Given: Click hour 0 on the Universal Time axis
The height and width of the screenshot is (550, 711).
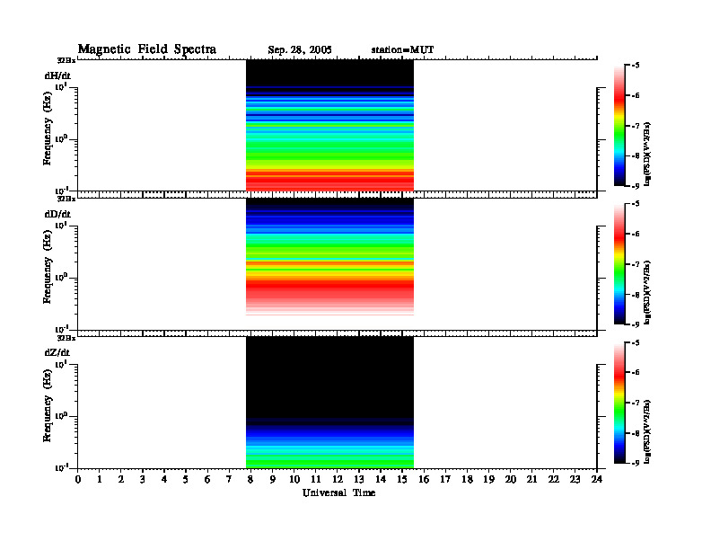Looking at the screenshot, I should click(78, 480).
